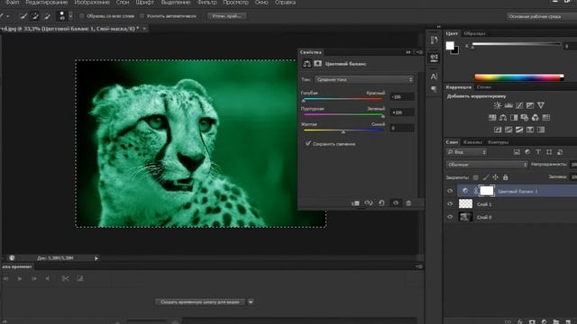The width and height of the screenshot is (577, 324).
Task: Open the Character panel icon (A)
Action: point(434,76)
